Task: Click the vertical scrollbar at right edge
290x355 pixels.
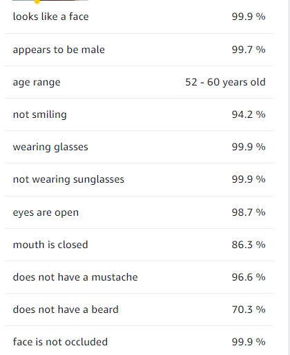Action: 289,177
